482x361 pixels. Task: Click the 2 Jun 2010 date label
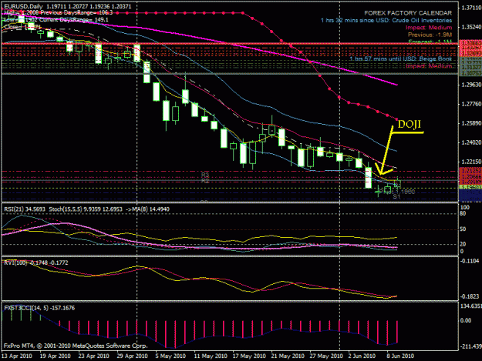pyautogui.click(x=362, y=356)
